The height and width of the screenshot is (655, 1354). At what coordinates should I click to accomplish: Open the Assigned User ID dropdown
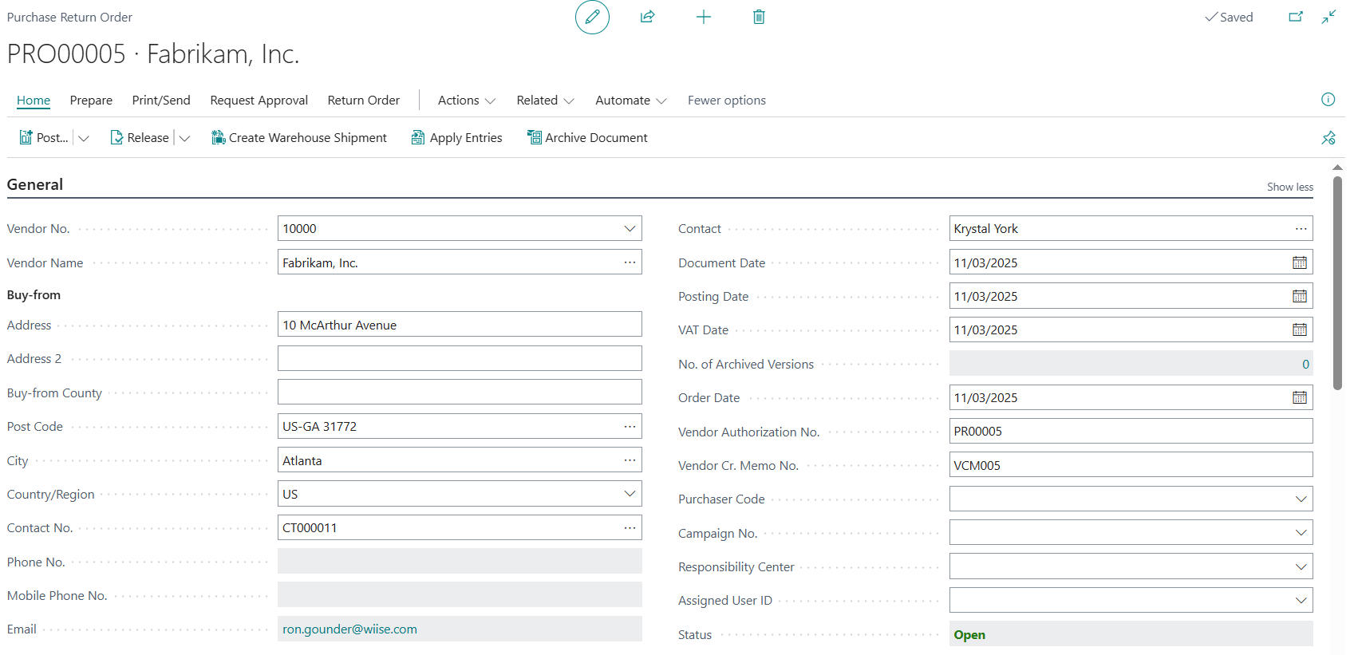tap(1301, 600)
